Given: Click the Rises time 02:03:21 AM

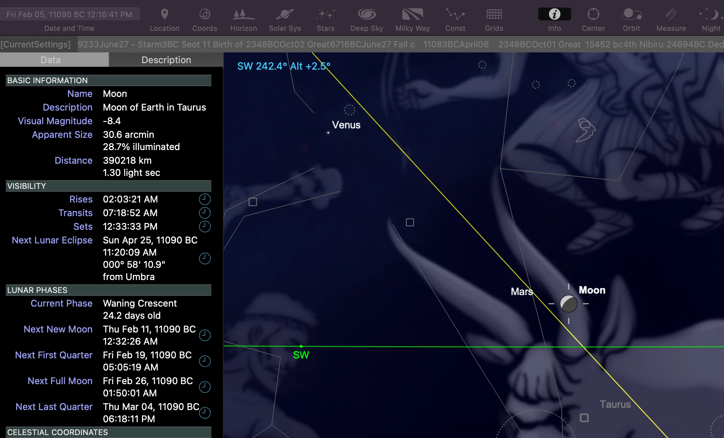Looking at the screenshot, I should point(130,199).
